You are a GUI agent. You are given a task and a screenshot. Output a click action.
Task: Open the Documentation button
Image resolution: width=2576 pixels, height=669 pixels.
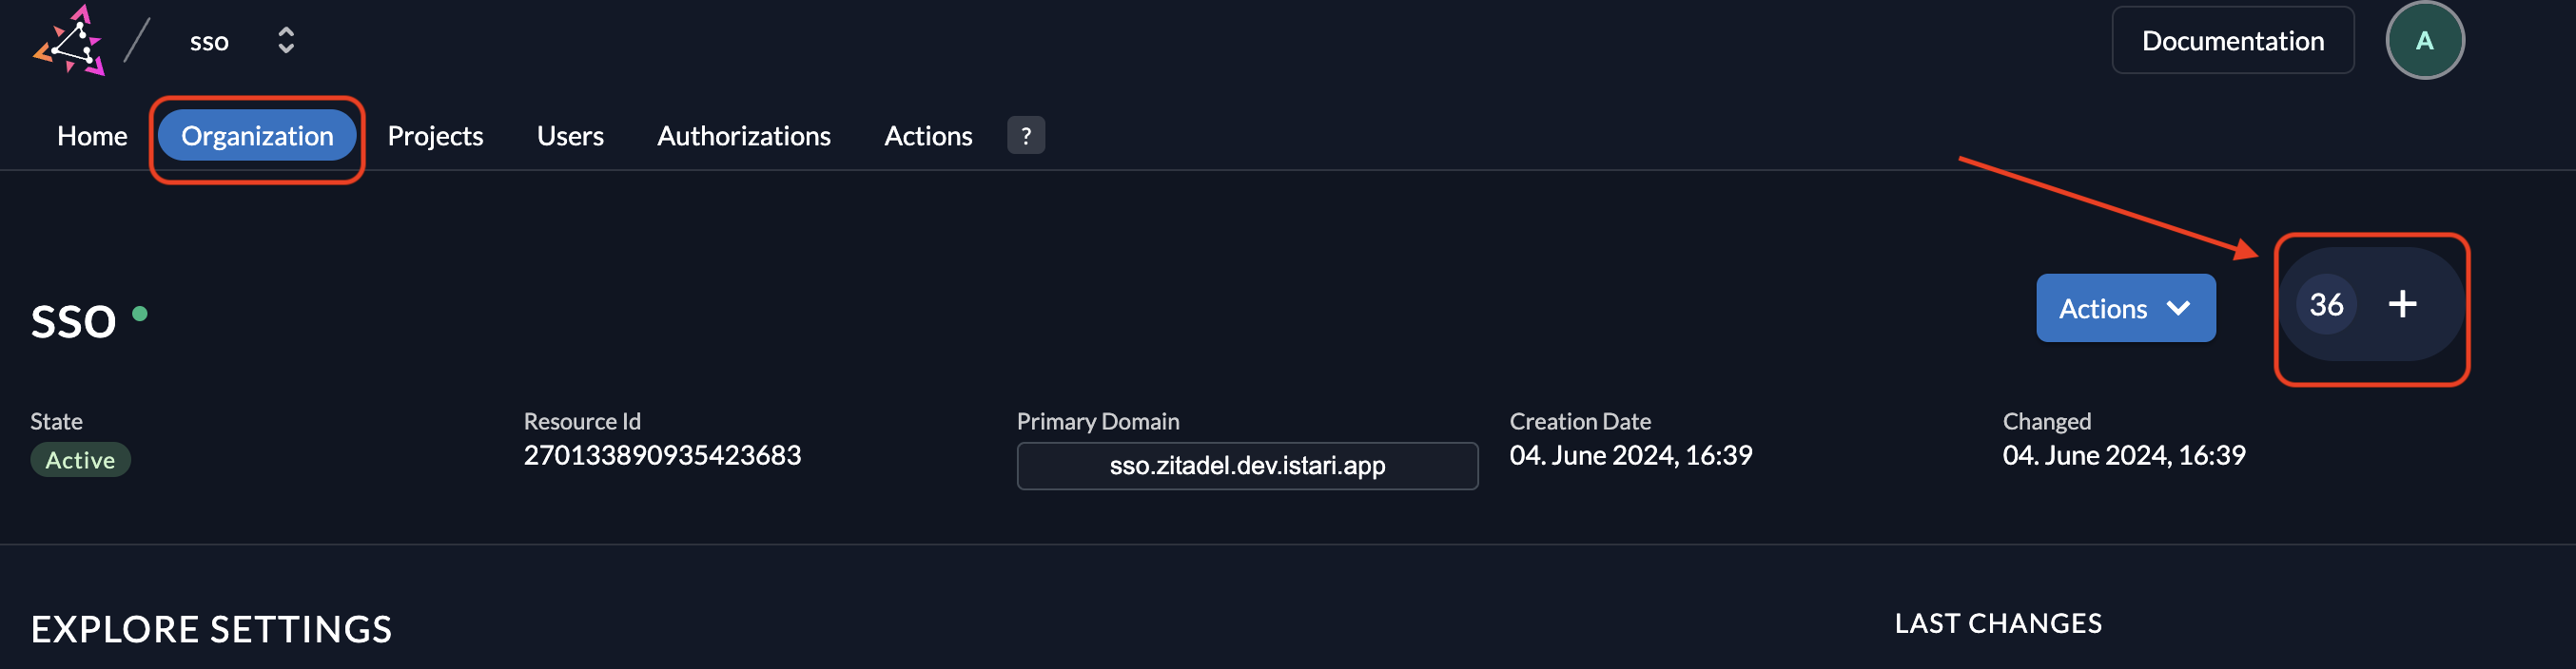pos(2232,41)
